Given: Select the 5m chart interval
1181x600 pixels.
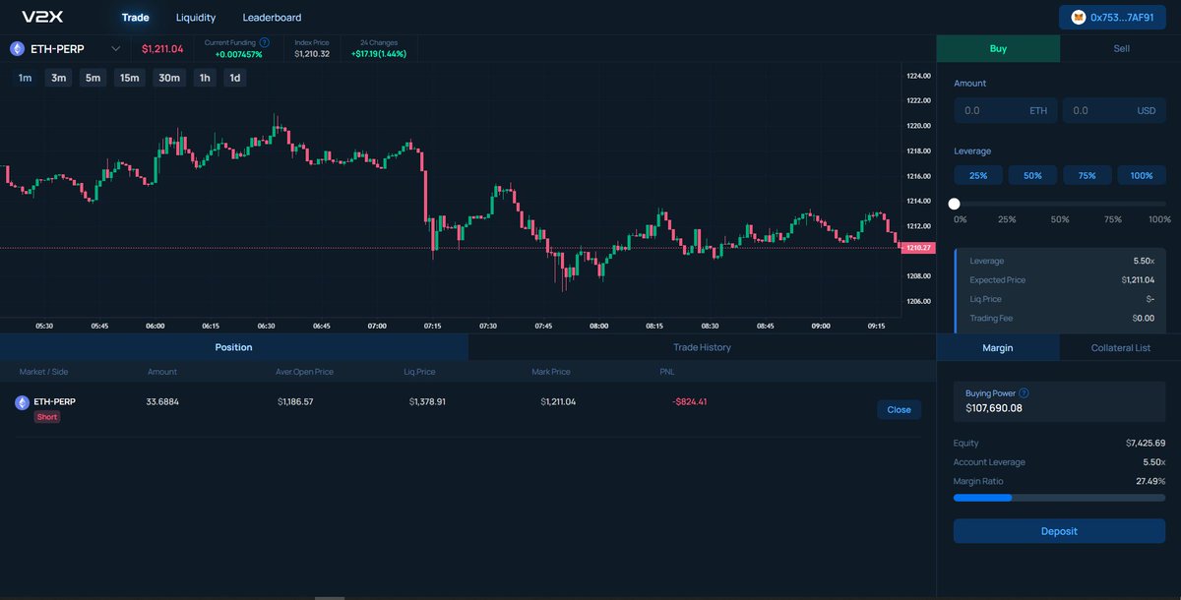Looking at the screenshot, I should click(93, 78).
